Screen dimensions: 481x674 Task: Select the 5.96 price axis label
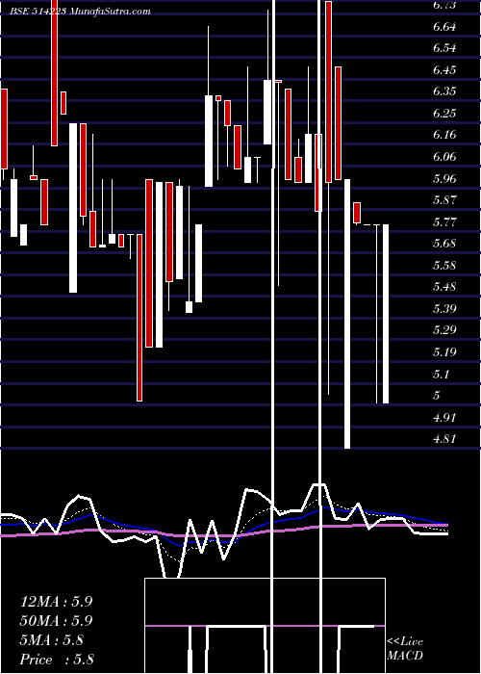pos(444,178)
